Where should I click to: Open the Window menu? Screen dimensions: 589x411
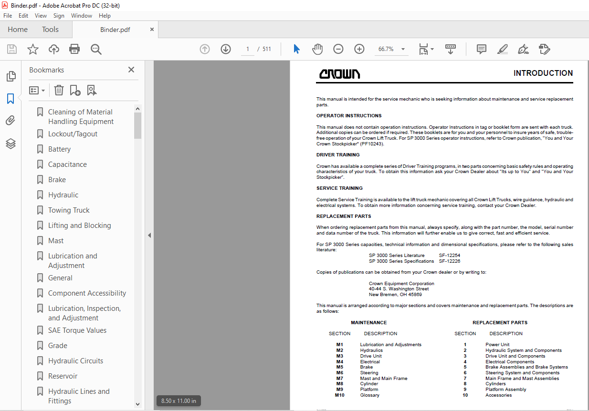point(82,16)
